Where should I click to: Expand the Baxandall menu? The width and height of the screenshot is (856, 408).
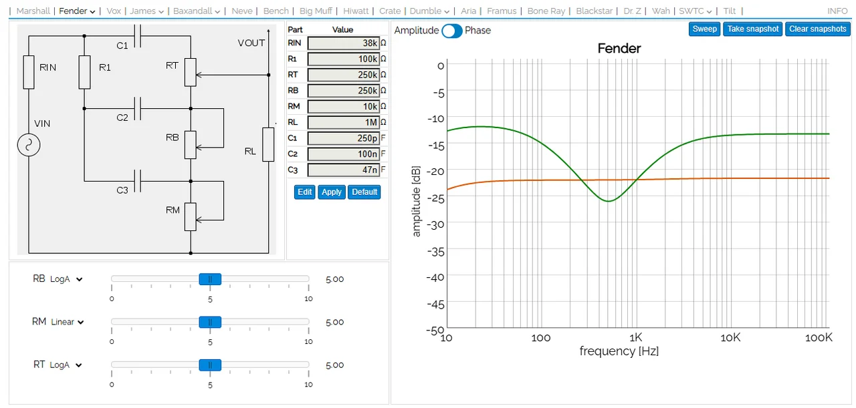[x=197, y=11]
